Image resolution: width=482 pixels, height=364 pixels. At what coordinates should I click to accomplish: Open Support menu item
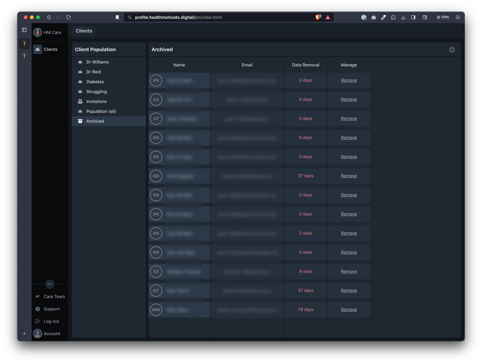tap(50, 309)
